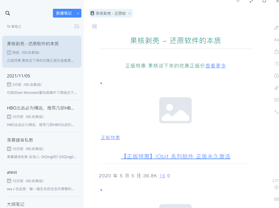Toggle fullscreen editing mode
Image resolution: width=279 pixels, height=208 pixels.
click(x=276, y=112)
